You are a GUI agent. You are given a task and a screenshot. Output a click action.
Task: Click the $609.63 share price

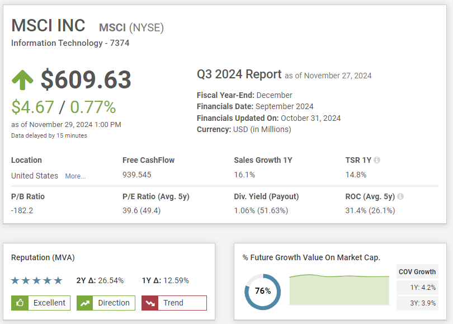tap(86, 79)
